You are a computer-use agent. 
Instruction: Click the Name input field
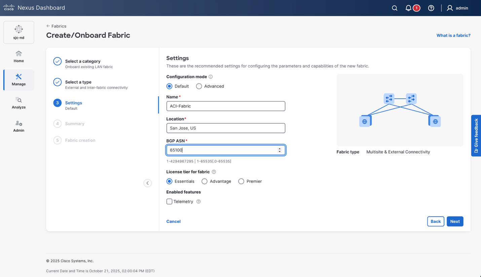coord(226,106)
